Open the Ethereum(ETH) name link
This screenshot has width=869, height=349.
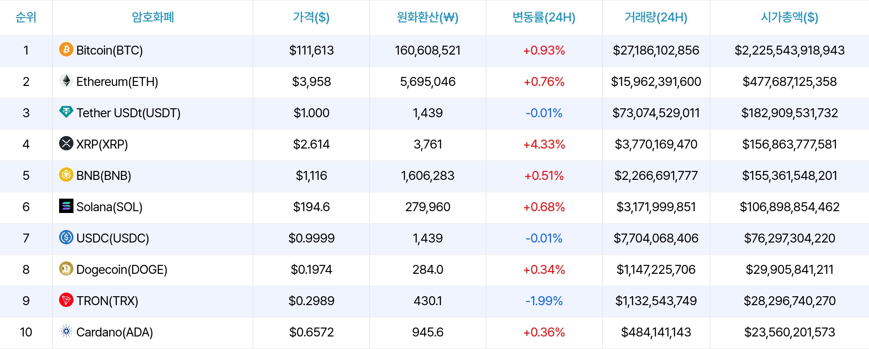[x=117, y=81]
